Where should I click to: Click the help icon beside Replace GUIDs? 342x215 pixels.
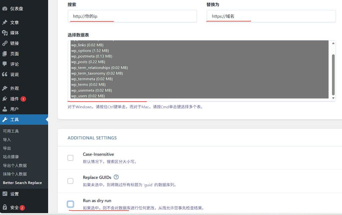coord(116,177)
